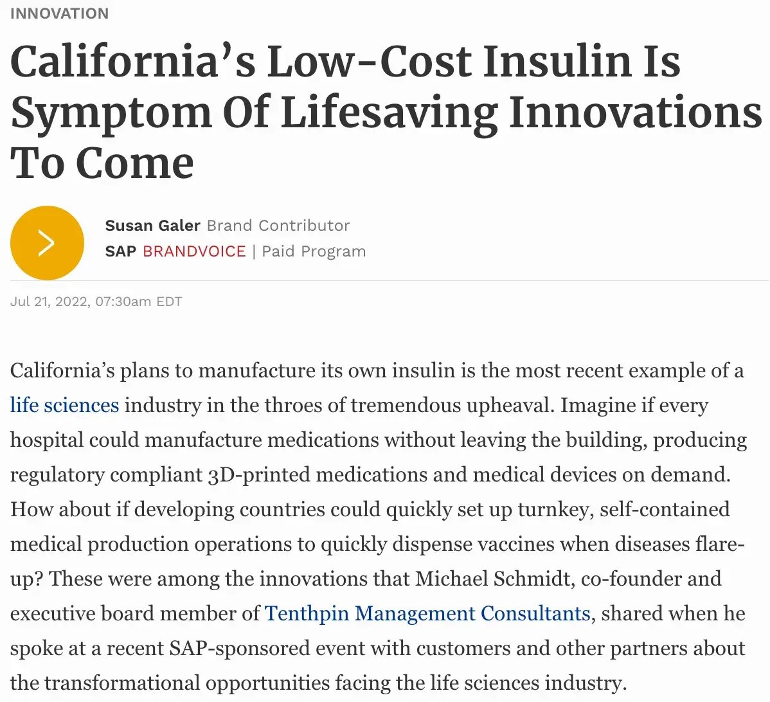Click the 07:30am EDT timestamp
770x702 pixels.
click(138, 301)
